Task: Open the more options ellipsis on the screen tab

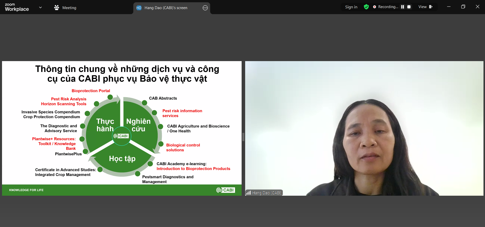Action: (x=205, y=8)
